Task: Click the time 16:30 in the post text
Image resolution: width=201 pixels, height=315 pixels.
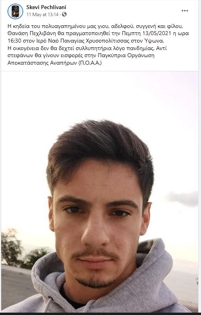Action: click(x=14, y=41)
